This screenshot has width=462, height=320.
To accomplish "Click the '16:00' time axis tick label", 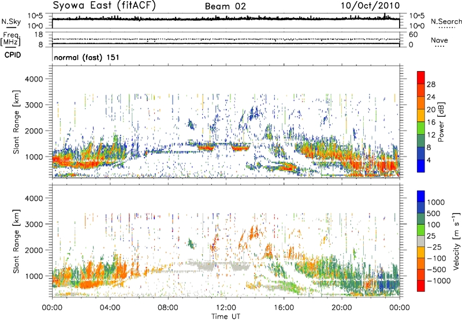I will [284, 308].
